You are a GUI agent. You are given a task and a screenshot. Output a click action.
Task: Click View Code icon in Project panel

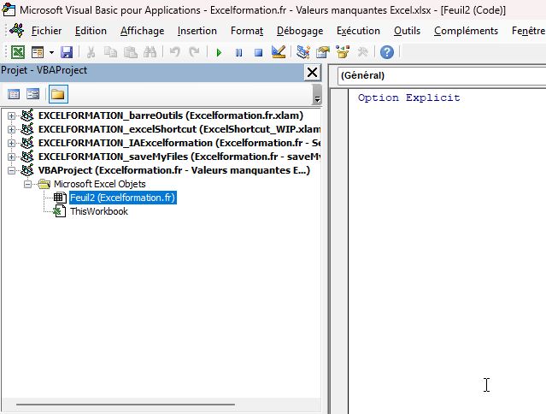(x=14, y=94)
